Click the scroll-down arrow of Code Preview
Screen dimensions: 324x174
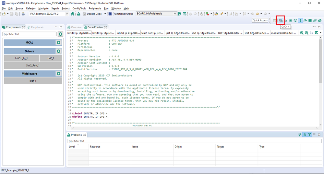coord(320,125)
